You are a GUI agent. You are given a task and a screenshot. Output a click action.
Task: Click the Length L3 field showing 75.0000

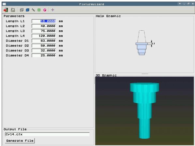[44, 31]
